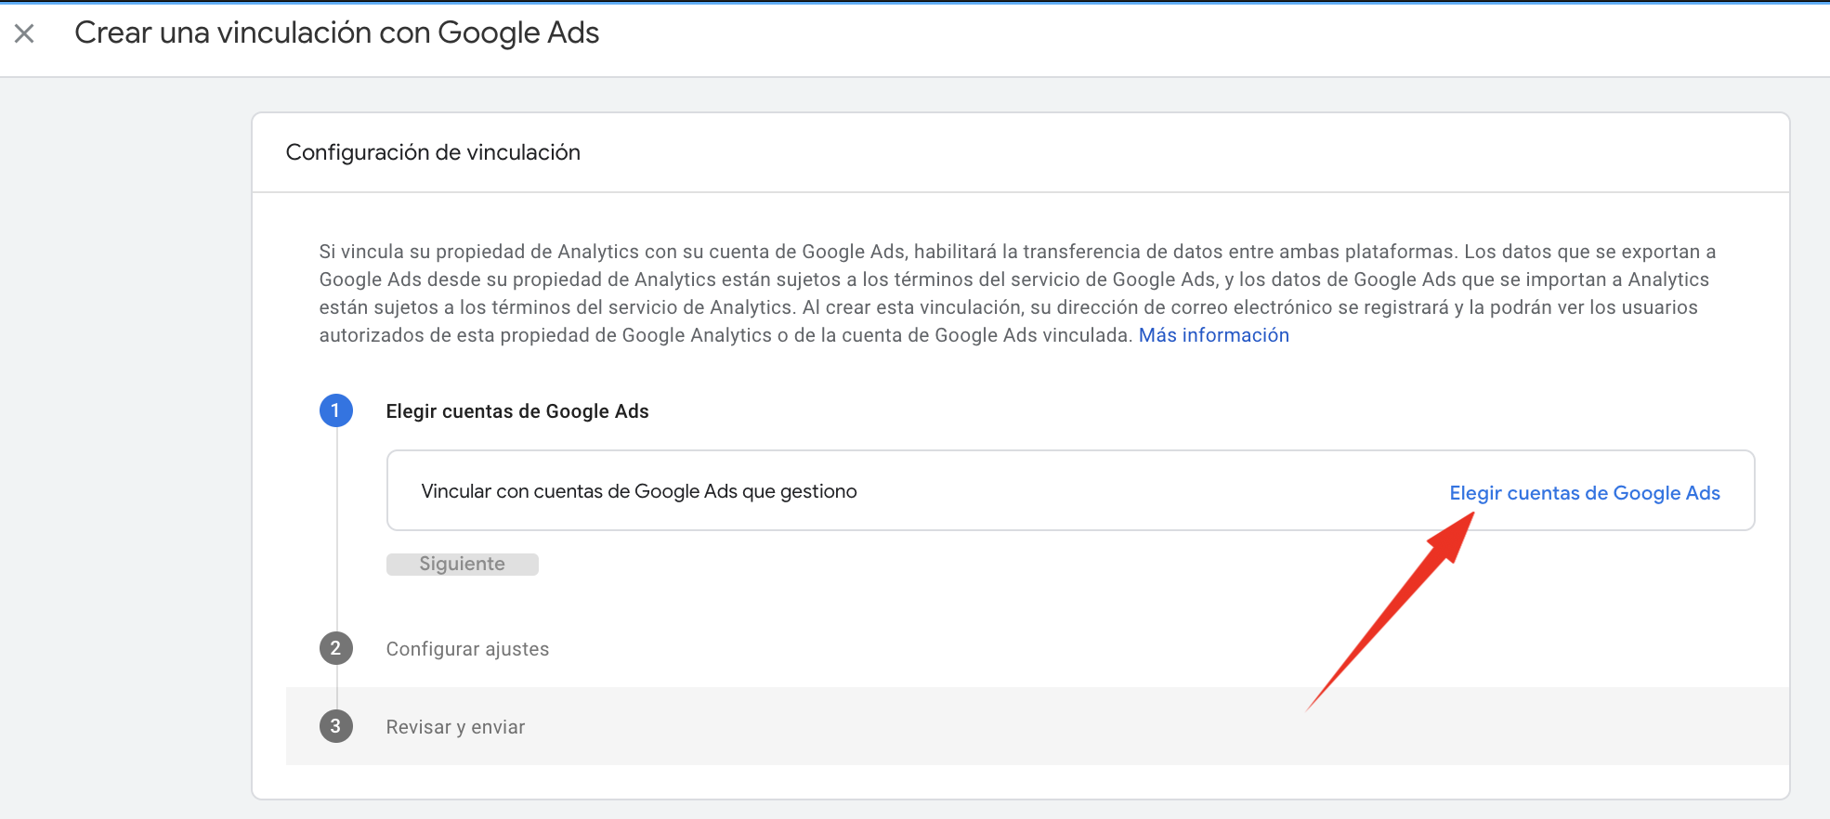
Task: Click 'Elegir cuentas de Google Ads' step heading
Action: click(x=517, y=411)
